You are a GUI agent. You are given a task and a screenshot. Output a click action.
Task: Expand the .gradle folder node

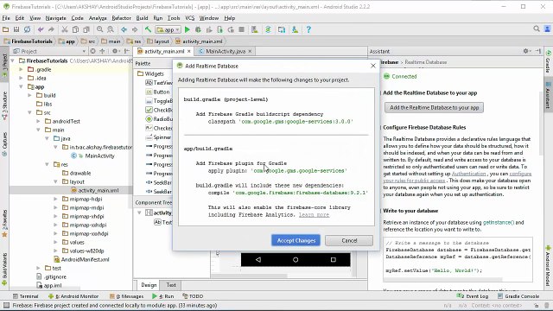pos(21,69)
